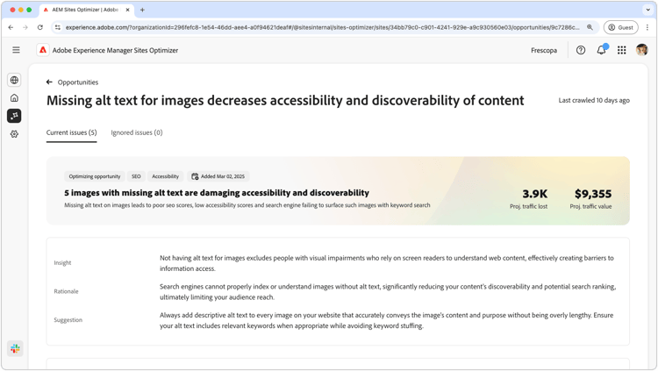Click the Adobe logo icon
This screenshot has height=371, width=658.
coord(43,50)
